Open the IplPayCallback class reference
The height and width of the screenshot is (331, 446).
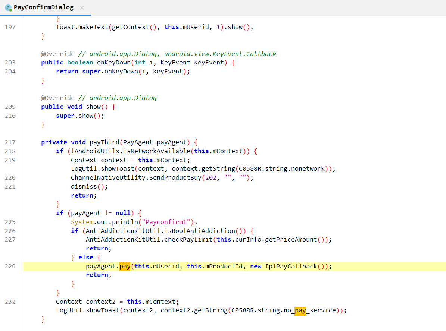(291, 266)
